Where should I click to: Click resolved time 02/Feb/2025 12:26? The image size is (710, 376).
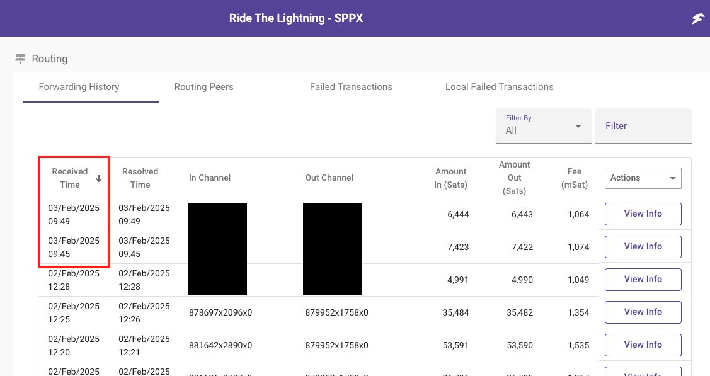coord(144,312)
